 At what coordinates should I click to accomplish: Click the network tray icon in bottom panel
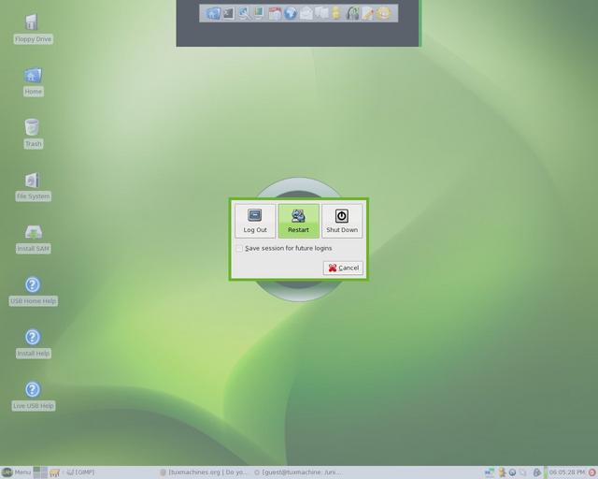click(x=490, y=472)
